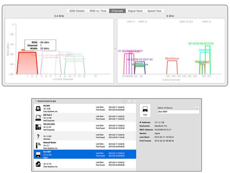This screenshot has height=173, width=230.
Task: Click Dell Test 3 first found time 16:03:22
Action: point(116,119)
